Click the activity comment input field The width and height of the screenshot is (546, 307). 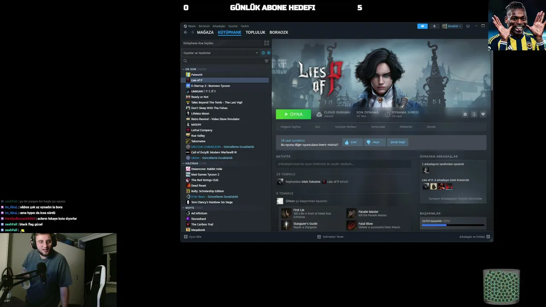click(343, 164)
